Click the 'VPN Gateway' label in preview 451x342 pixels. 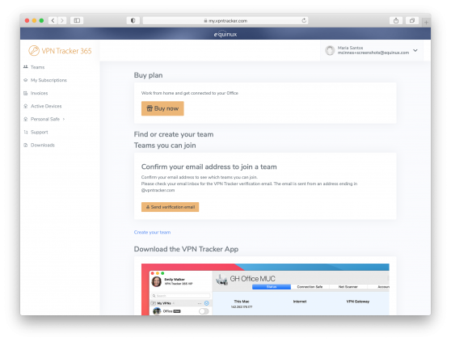pos(358,302)
